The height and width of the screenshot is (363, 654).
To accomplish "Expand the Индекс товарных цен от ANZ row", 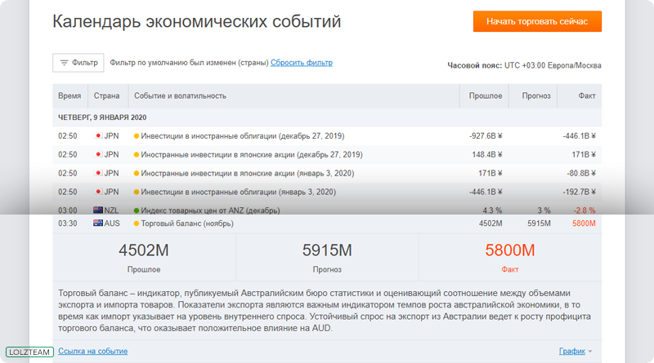I will (327, 210).
